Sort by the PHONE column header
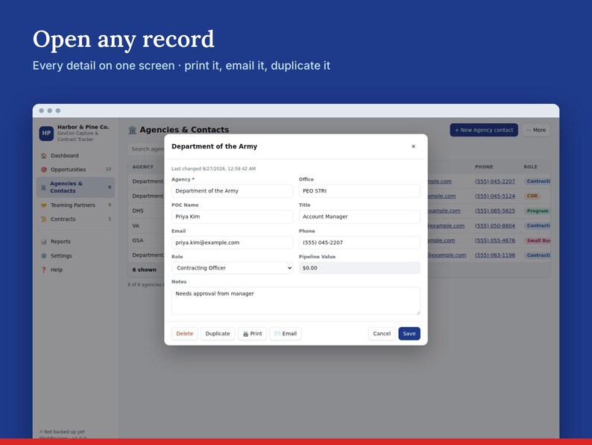 (x=484, y=167)
